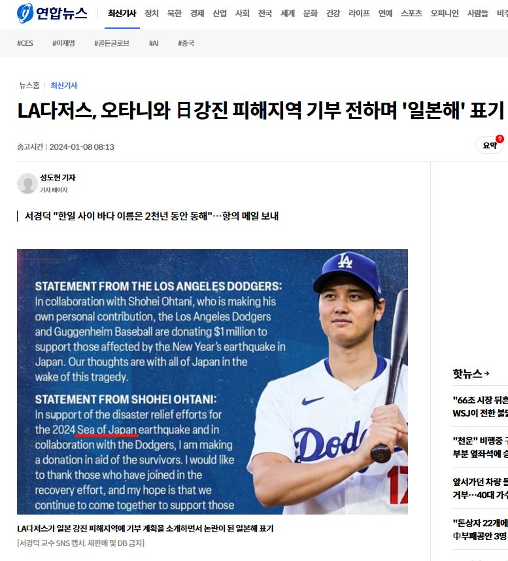The image size is (508, 561).
Task: Click the #골든글로브 hashtag link
Action: [x=112, y=43]
